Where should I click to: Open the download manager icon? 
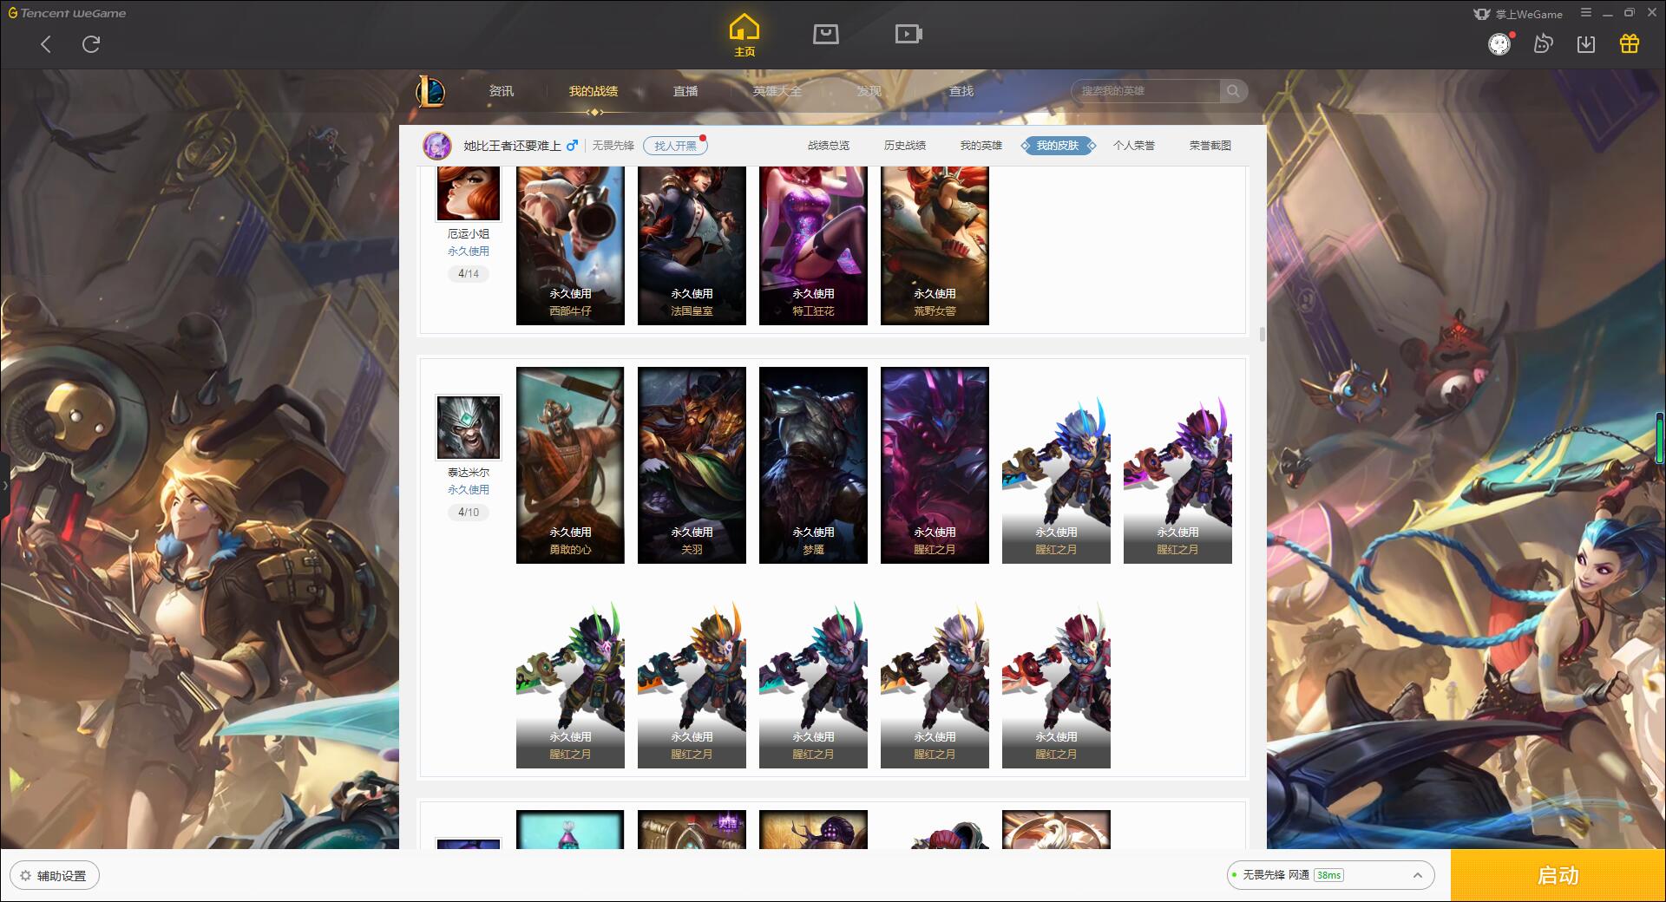(1586, 43)
